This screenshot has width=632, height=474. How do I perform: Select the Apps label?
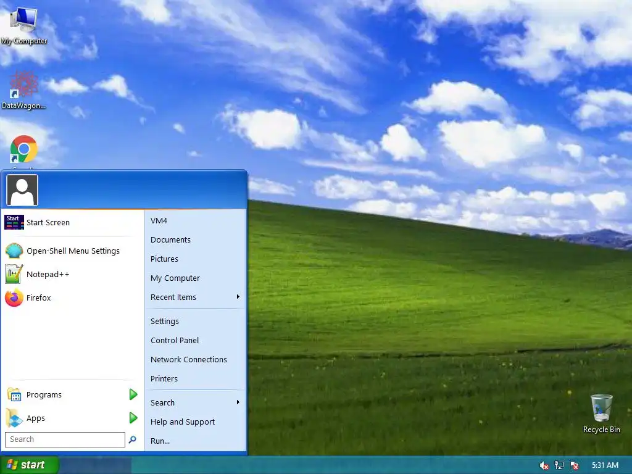[x=35, y=418]
